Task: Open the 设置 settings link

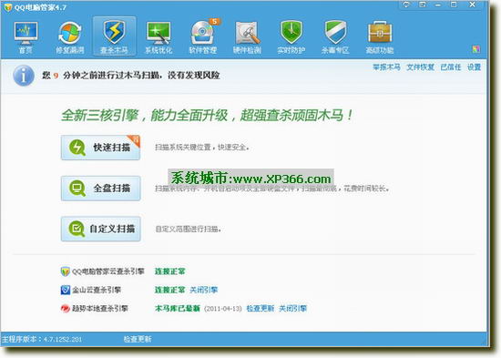Action: pos(475,67)
